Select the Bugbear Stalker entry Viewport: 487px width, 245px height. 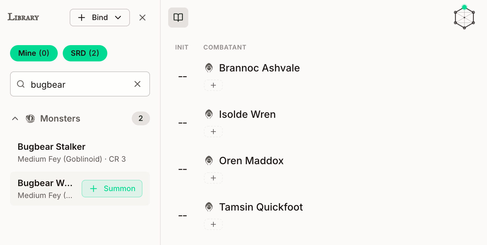80,153
